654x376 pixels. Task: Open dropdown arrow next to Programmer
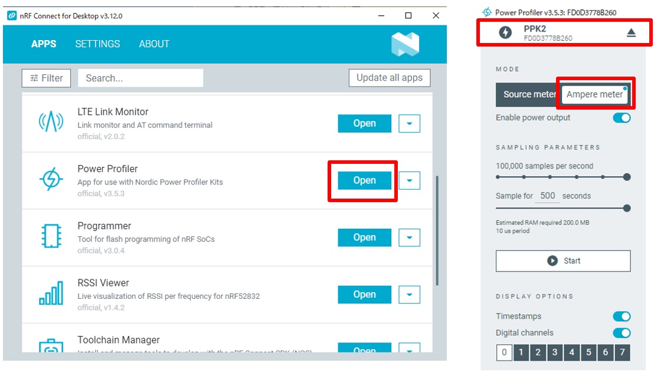pos(410,238)
